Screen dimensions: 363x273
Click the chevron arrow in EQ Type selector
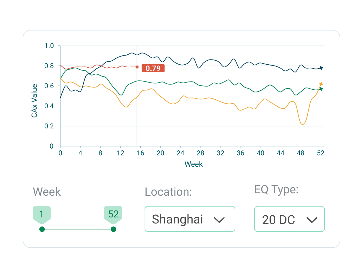coord(312,220)
